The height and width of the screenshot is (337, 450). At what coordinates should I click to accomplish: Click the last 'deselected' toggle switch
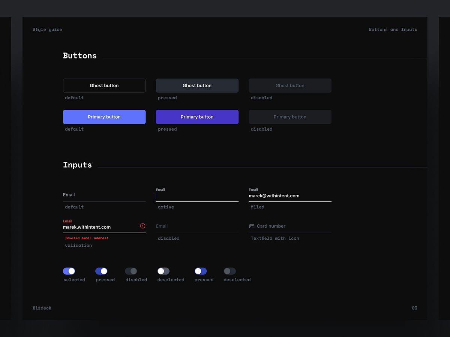[x=229, y=271]
